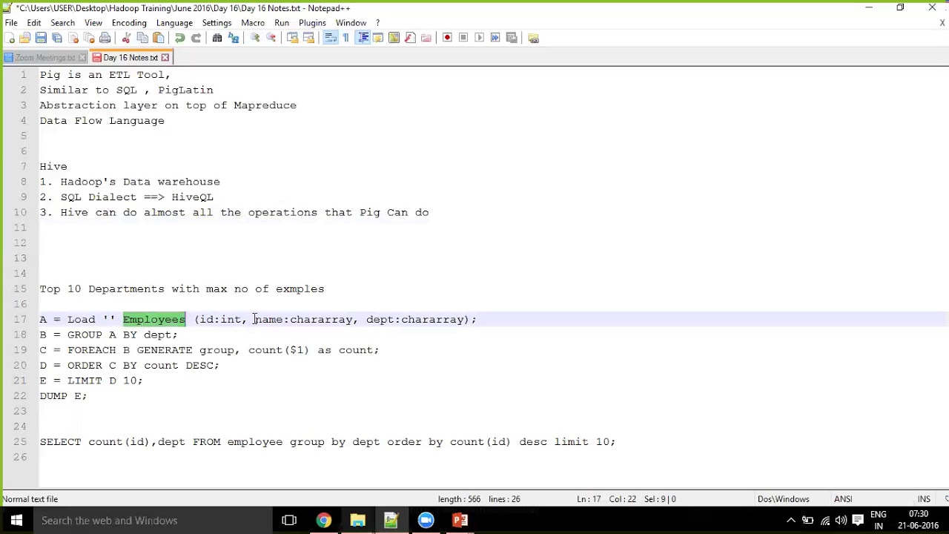Click the Close All toolbar icon
This screenshot has width=949, height=534.
pos(89,38)
